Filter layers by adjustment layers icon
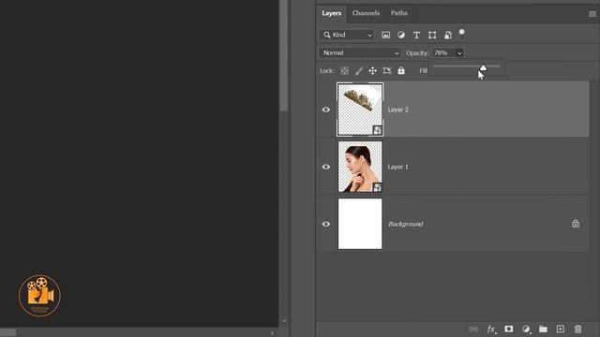 tap(401, 36)
